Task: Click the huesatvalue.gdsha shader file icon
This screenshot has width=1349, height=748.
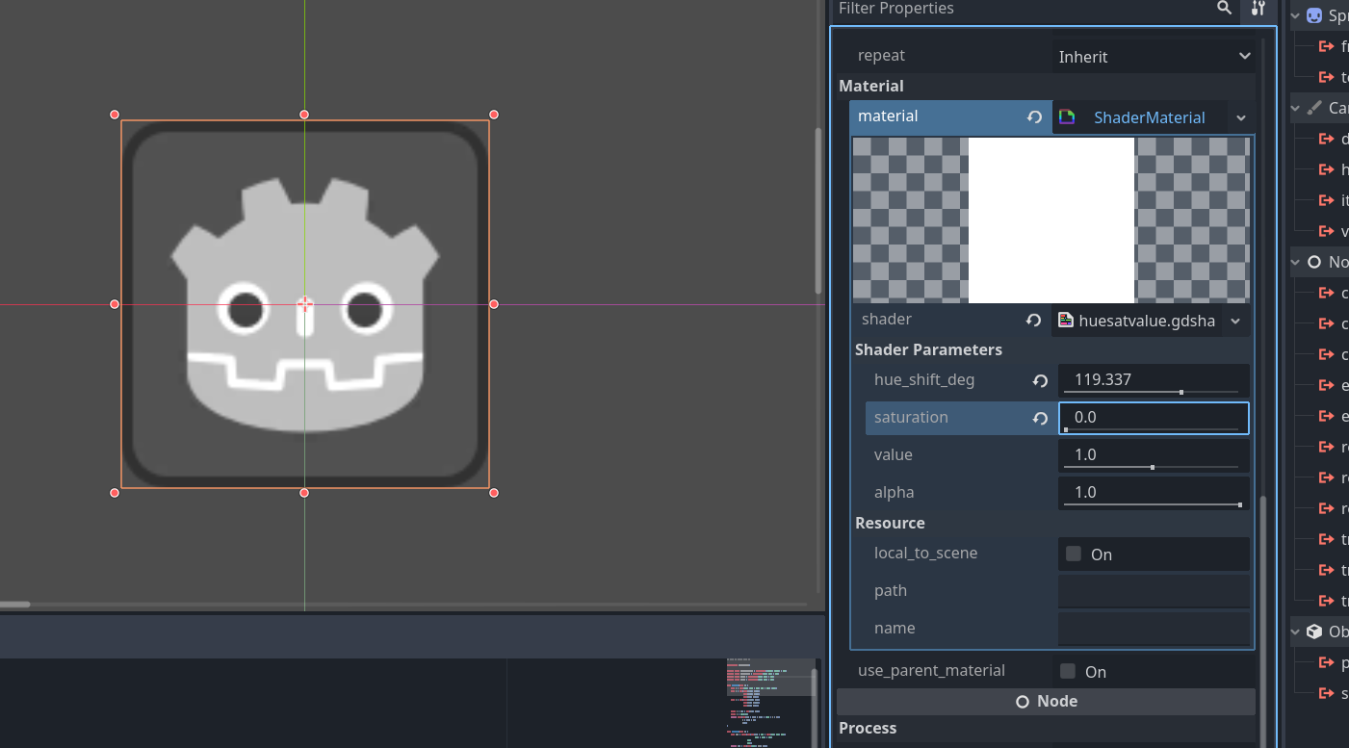Action: (1066, 321)
